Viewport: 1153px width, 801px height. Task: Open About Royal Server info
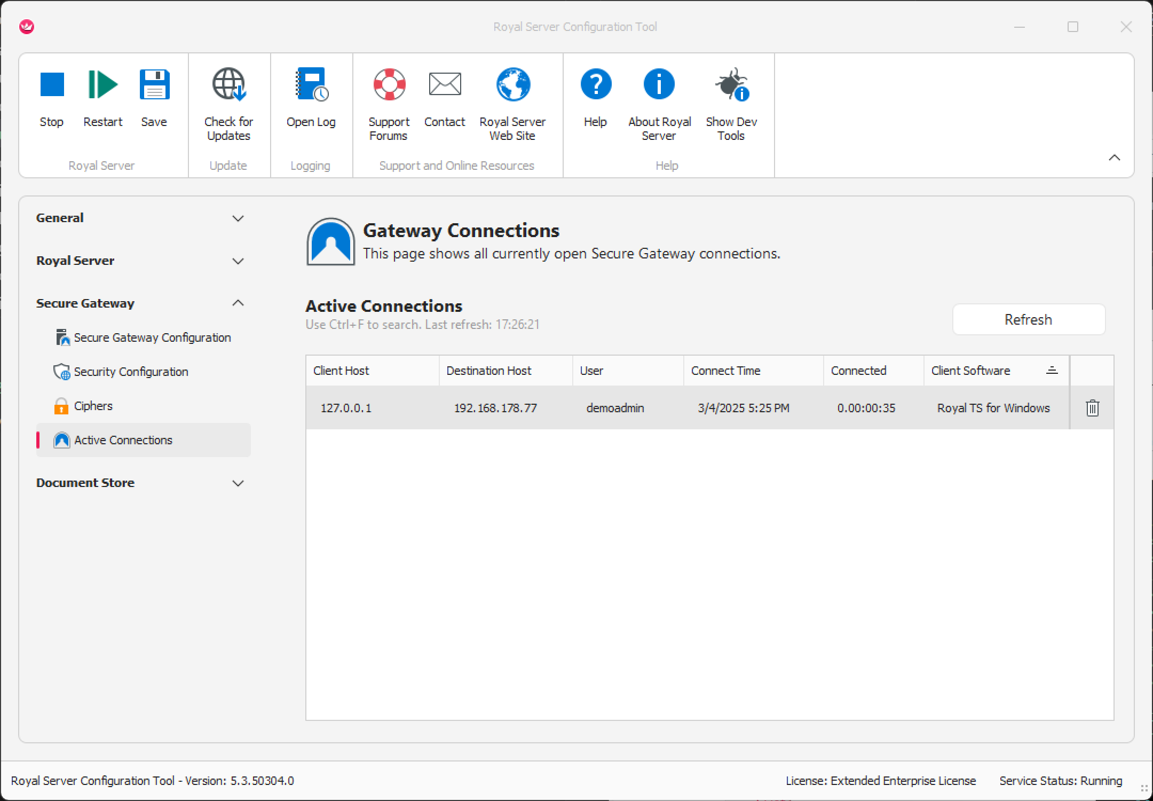tap(659, 85)
